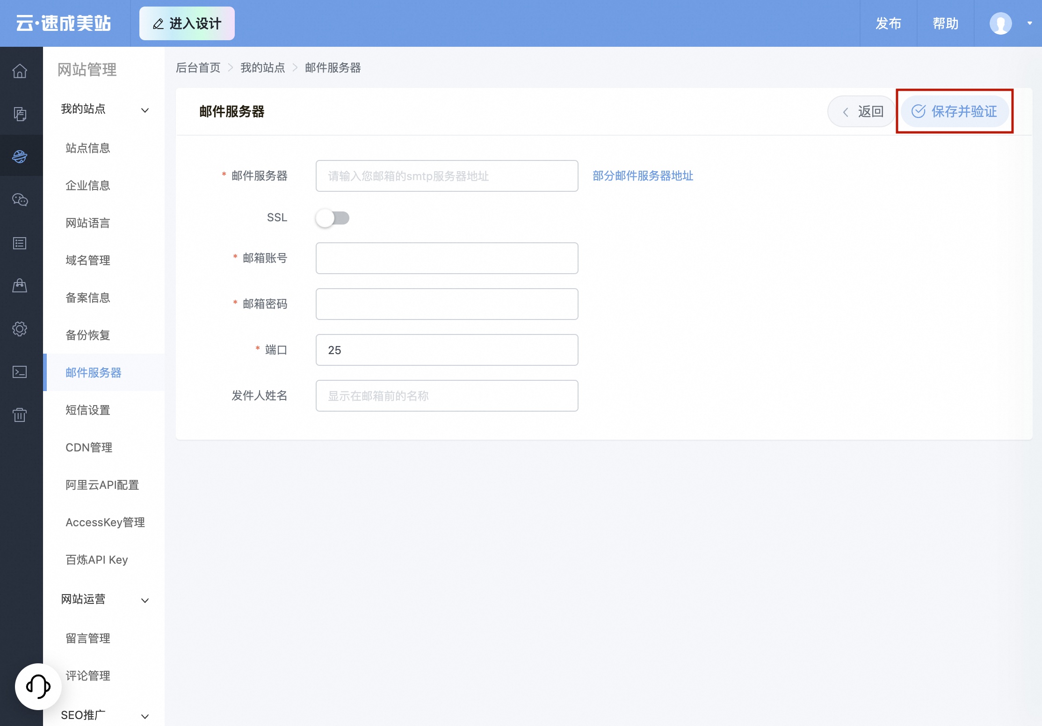Image resolution: width=1042 pixels, height=726 pixels.
Task: Click 发布 in the top bar
Action: 889,23
